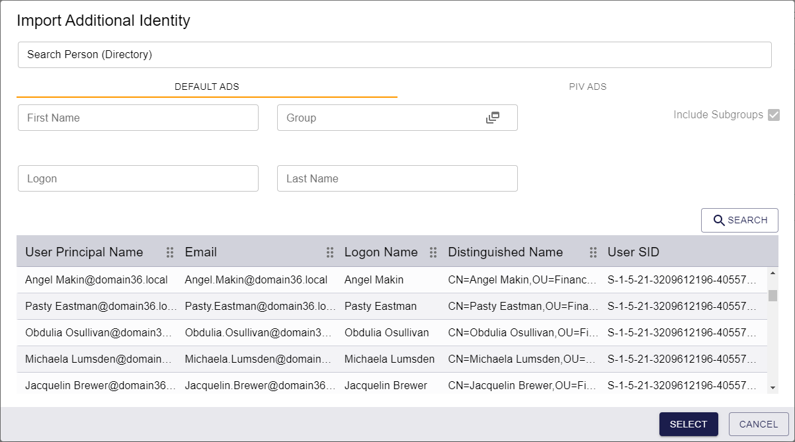Click User SID cell in Michaela Lumsden row
The height and width of the screenshot is (442, 795).
pyautogui.click(x=682, y=359)
